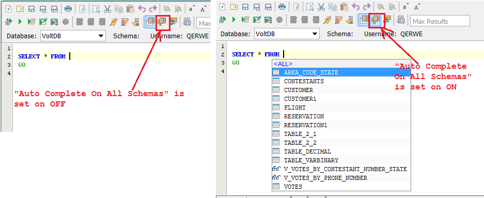Viewport: 484px width, 198px height.
Task: Select V_VOTES_BY_CONTESTANT_NUMBER_STATE view suggestion
Action: (x=341, y=169)
